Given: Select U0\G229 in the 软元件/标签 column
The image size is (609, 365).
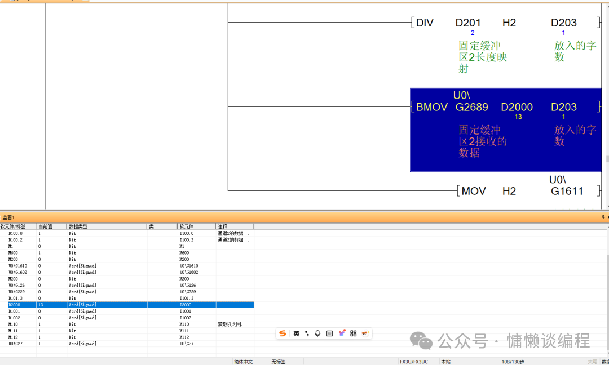Looking at the screenshot, I should (x=17, y=292).
